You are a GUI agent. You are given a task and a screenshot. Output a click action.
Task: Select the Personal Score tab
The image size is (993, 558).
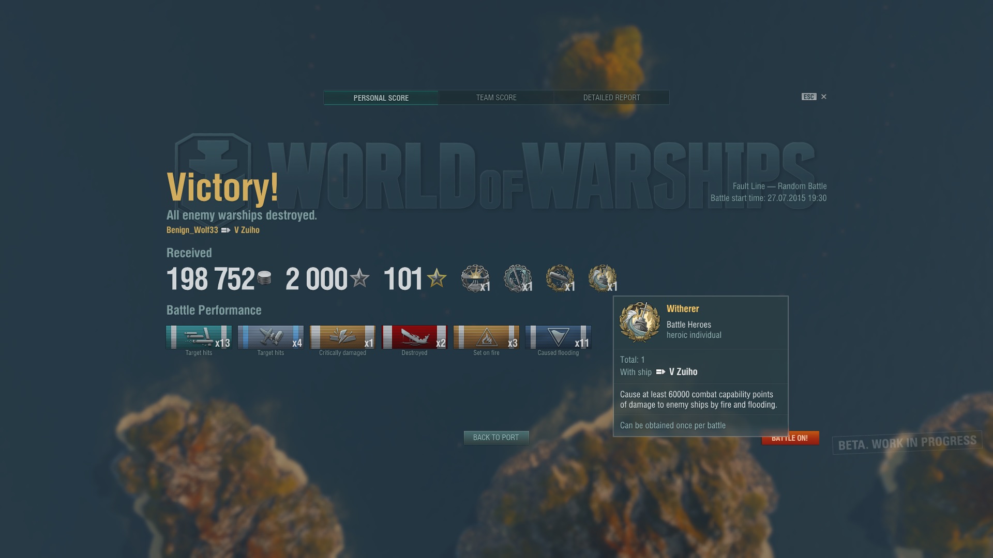point(381,98)
